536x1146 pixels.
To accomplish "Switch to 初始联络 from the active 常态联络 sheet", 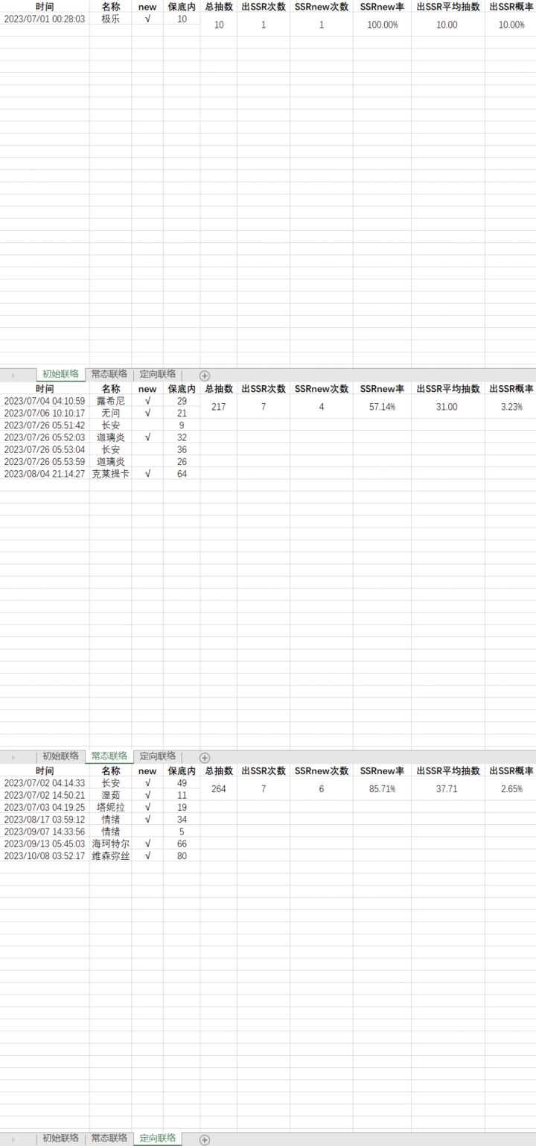I will click(60, 756).
